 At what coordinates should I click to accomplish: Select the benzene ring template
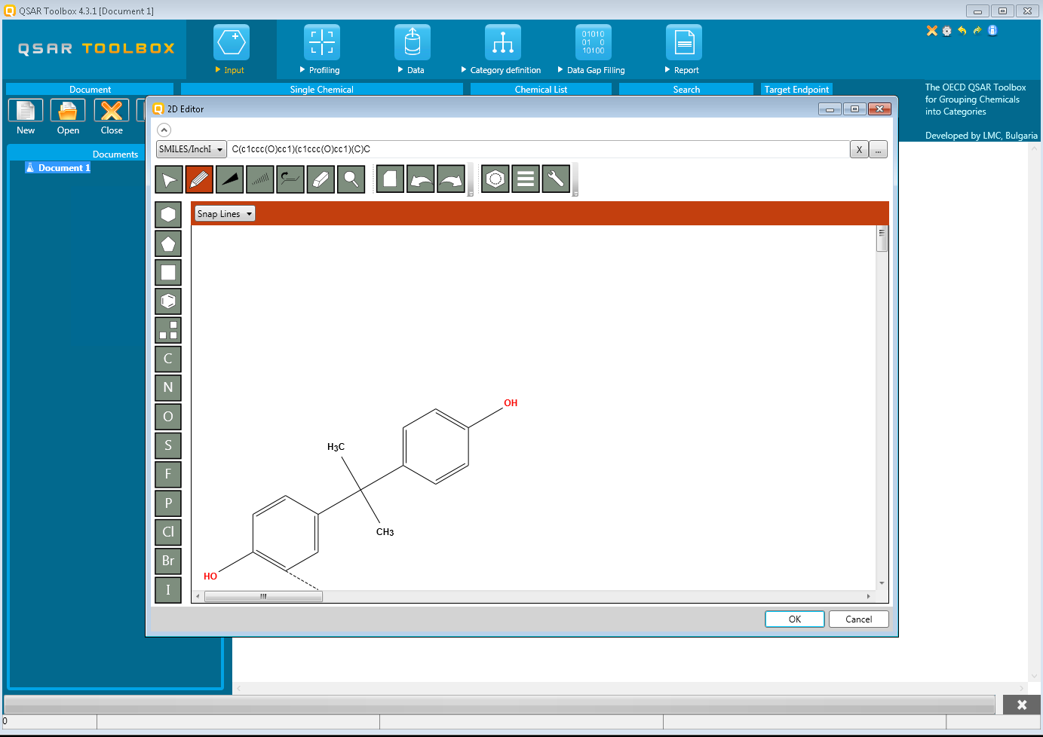[168, 301]
